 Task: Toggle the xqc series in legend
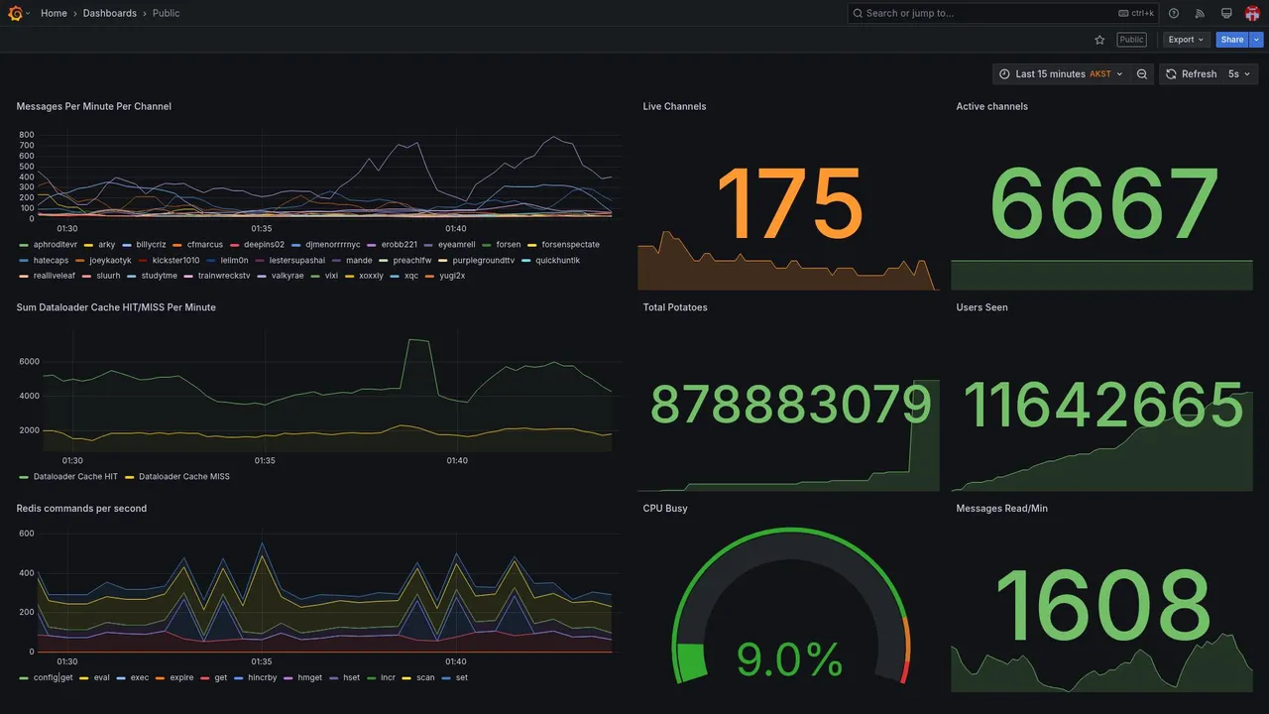coord(410,276)
